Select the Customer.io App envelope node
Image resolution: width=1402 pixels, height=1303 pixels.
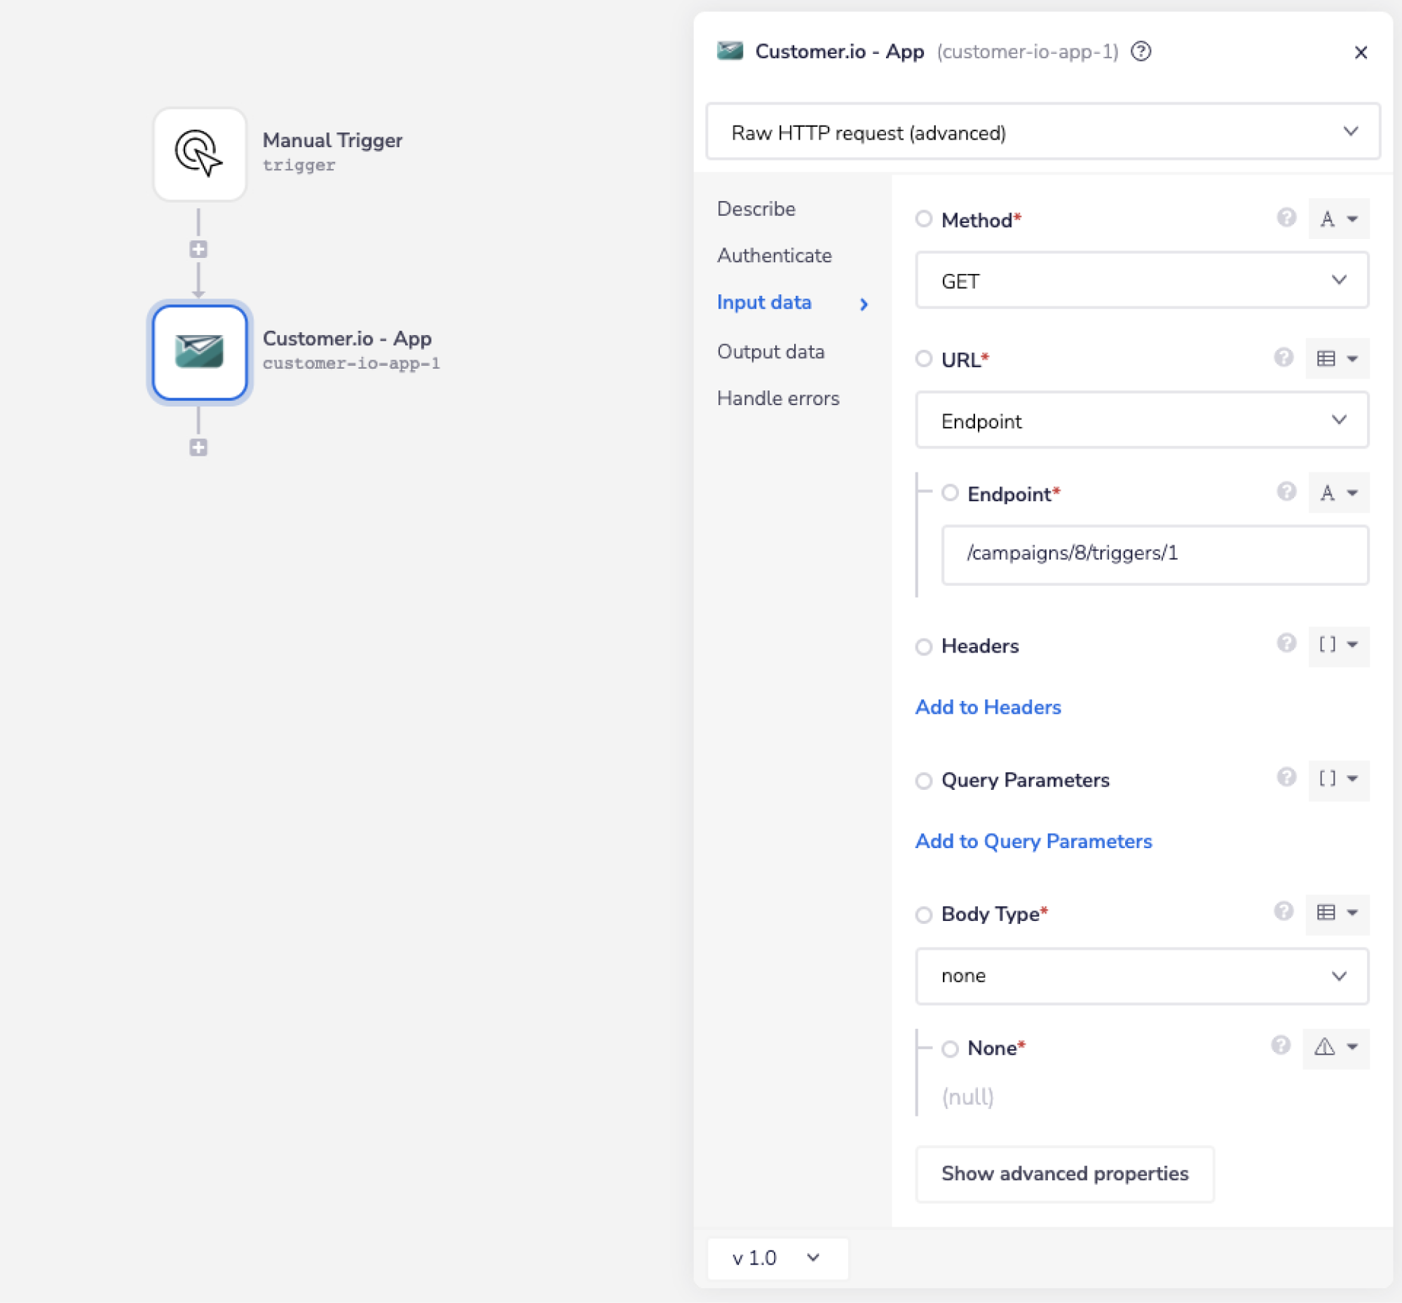[200, 352]
